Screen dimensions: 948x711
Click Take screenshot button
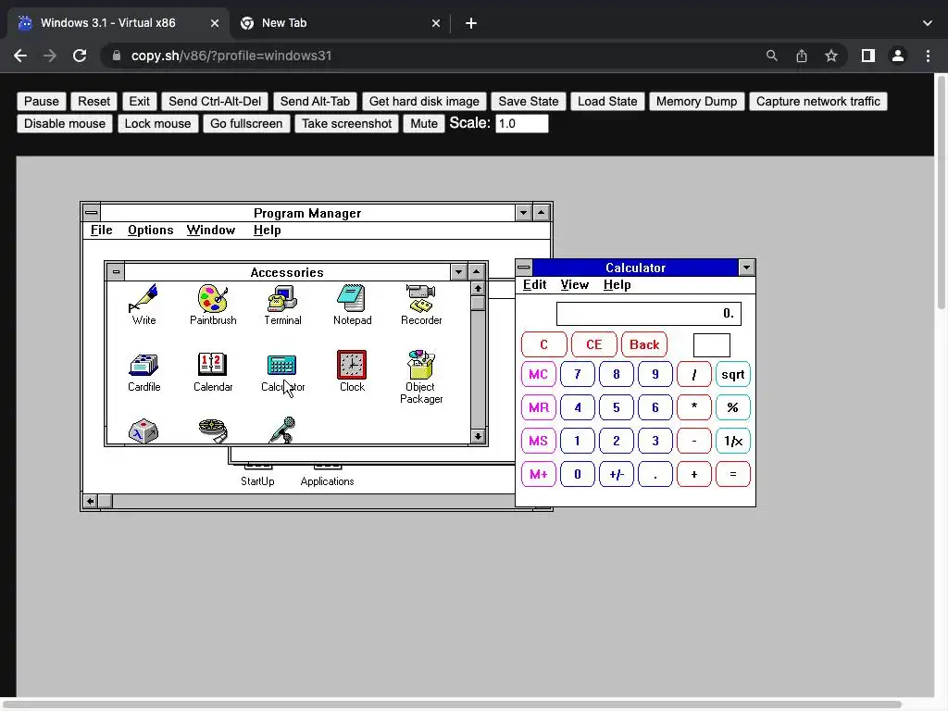(x=346, y=123)
